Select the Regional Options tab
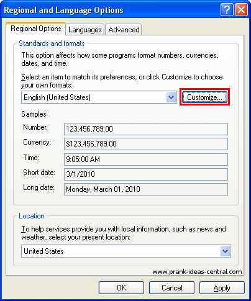 pyautogui.click(x=36, y=29)
